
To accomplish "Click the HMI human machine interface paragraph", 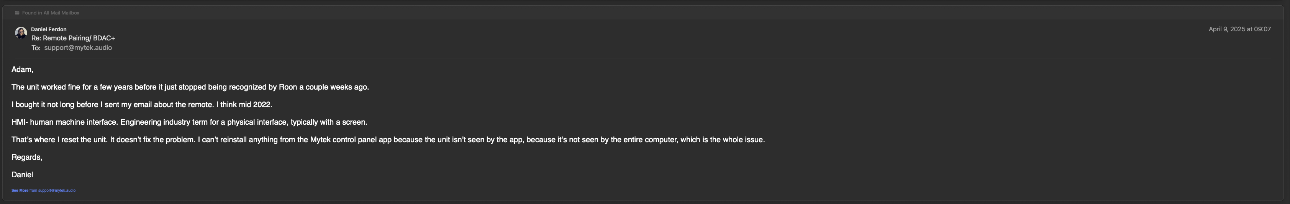I will pos(189,122).
